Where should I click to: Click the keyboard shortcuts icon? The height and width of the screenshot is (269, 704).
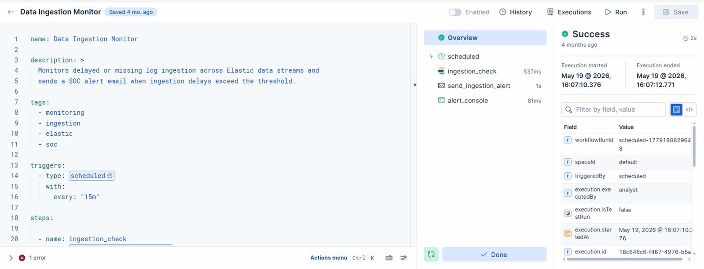point(389,258)
